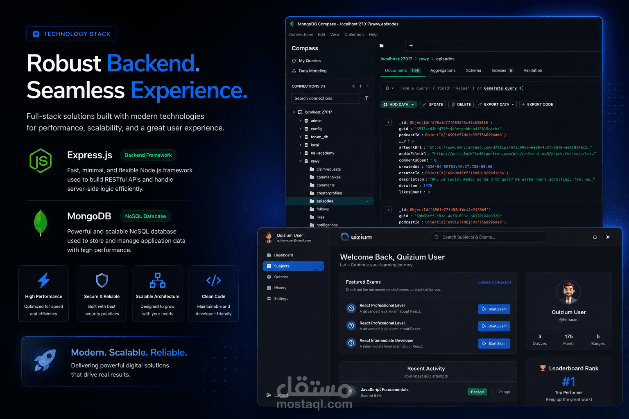629x419 pixels.
Task: Click question-mark icon for React Intermediate Developer
Action: pyautogui.click(x=351, y=343)
